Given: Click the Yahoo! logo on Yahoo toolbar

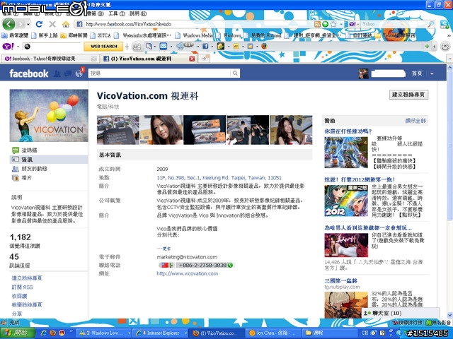Looking at the screenshot, I should (8, 46).
